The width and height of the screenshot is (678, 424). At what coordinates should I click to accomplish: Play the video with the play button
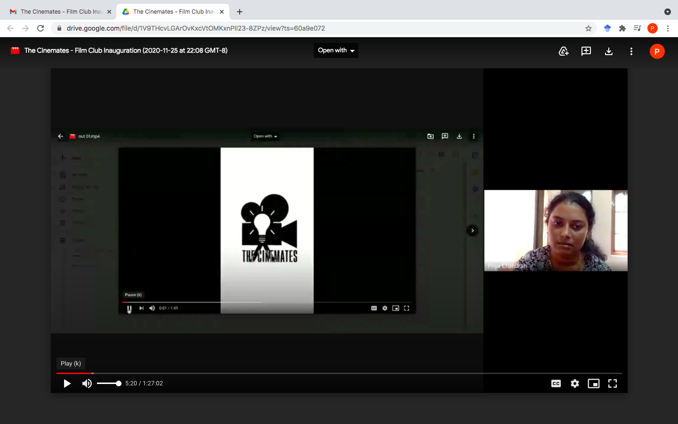coord(67,383)
